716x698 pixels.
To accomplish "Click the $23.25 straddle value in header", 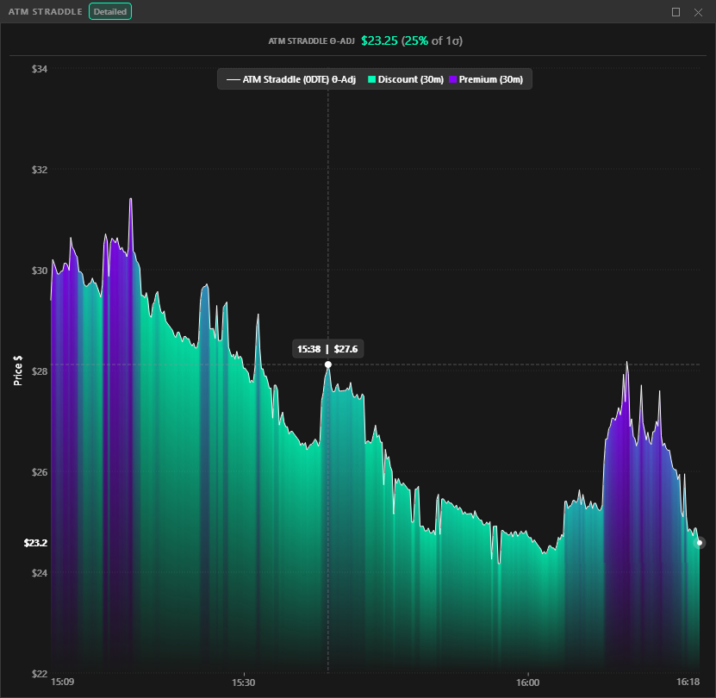I will click(x=379, y=41).
